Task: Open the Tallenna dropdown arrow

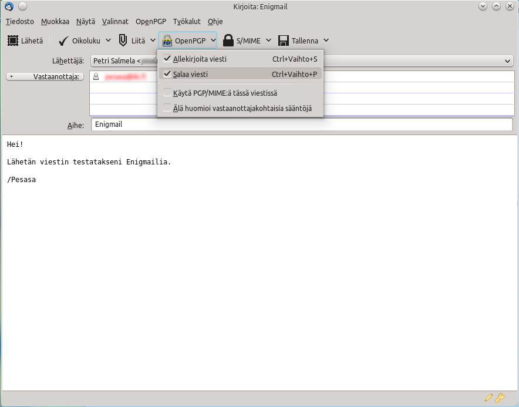Action: (x=326, y=41)
